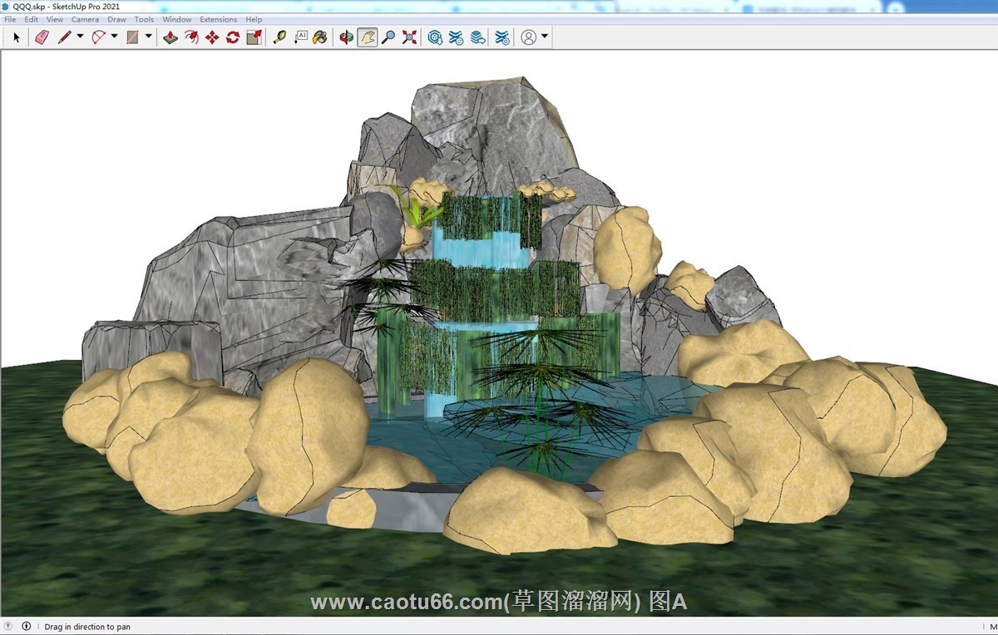Click the credits info status bar icon
The height and width of the screenshot is (635, 998).
tap(26, 626)
